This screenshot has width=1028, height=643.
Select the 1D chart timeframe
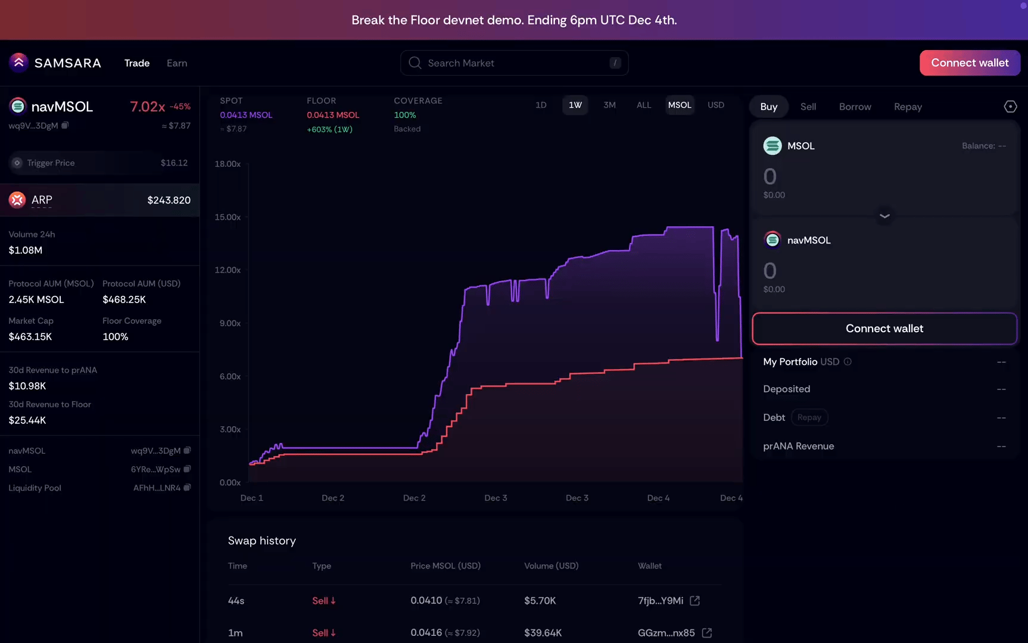541,105
